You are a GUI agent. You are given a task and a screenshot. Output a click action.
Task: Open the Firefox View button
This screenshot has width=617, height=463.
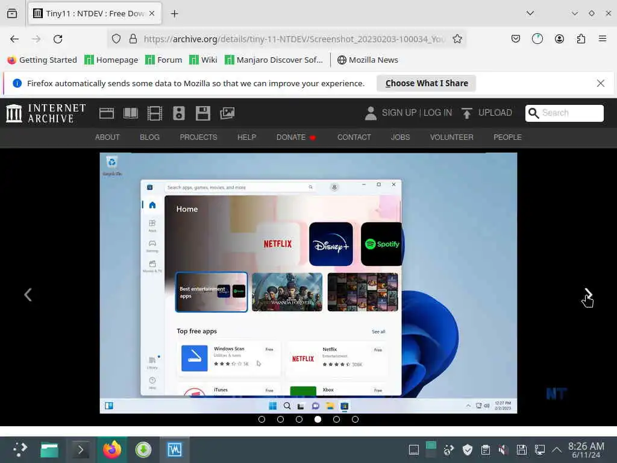(x=12, y=13)
